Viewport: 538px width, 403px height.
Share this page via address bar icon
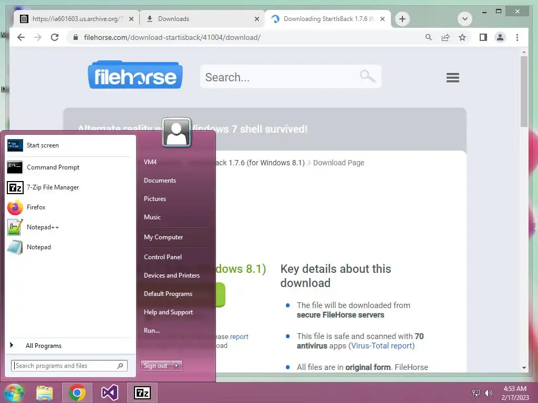[446, 37]
